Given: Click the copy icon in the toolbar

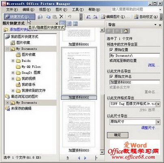Looking at the screenshot, I should 48,17.
